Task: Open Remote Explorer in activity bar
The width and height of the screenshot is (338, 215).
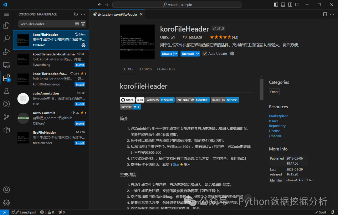Action: click(x=7, y=65)
